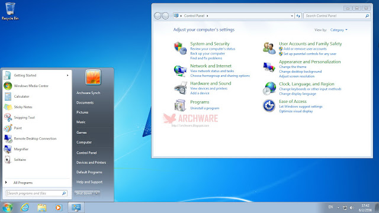The image size is (379, 213).
Task: Click the Appearance and Personalization monitor icon
Action: click(x=269, y=67)
